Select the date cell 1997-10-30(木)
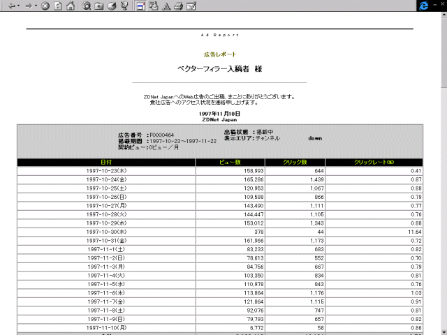Viewport: 447px width, 335px height. (106, 232)
